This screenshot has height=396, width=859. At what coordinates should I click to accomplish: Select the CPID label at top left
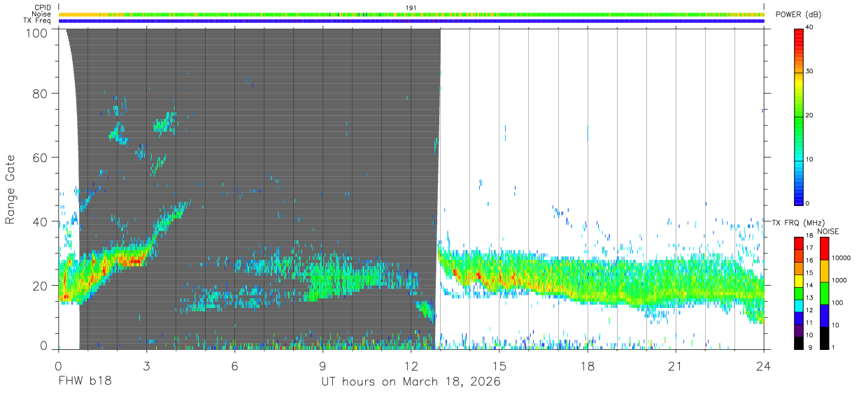point(43,8)
